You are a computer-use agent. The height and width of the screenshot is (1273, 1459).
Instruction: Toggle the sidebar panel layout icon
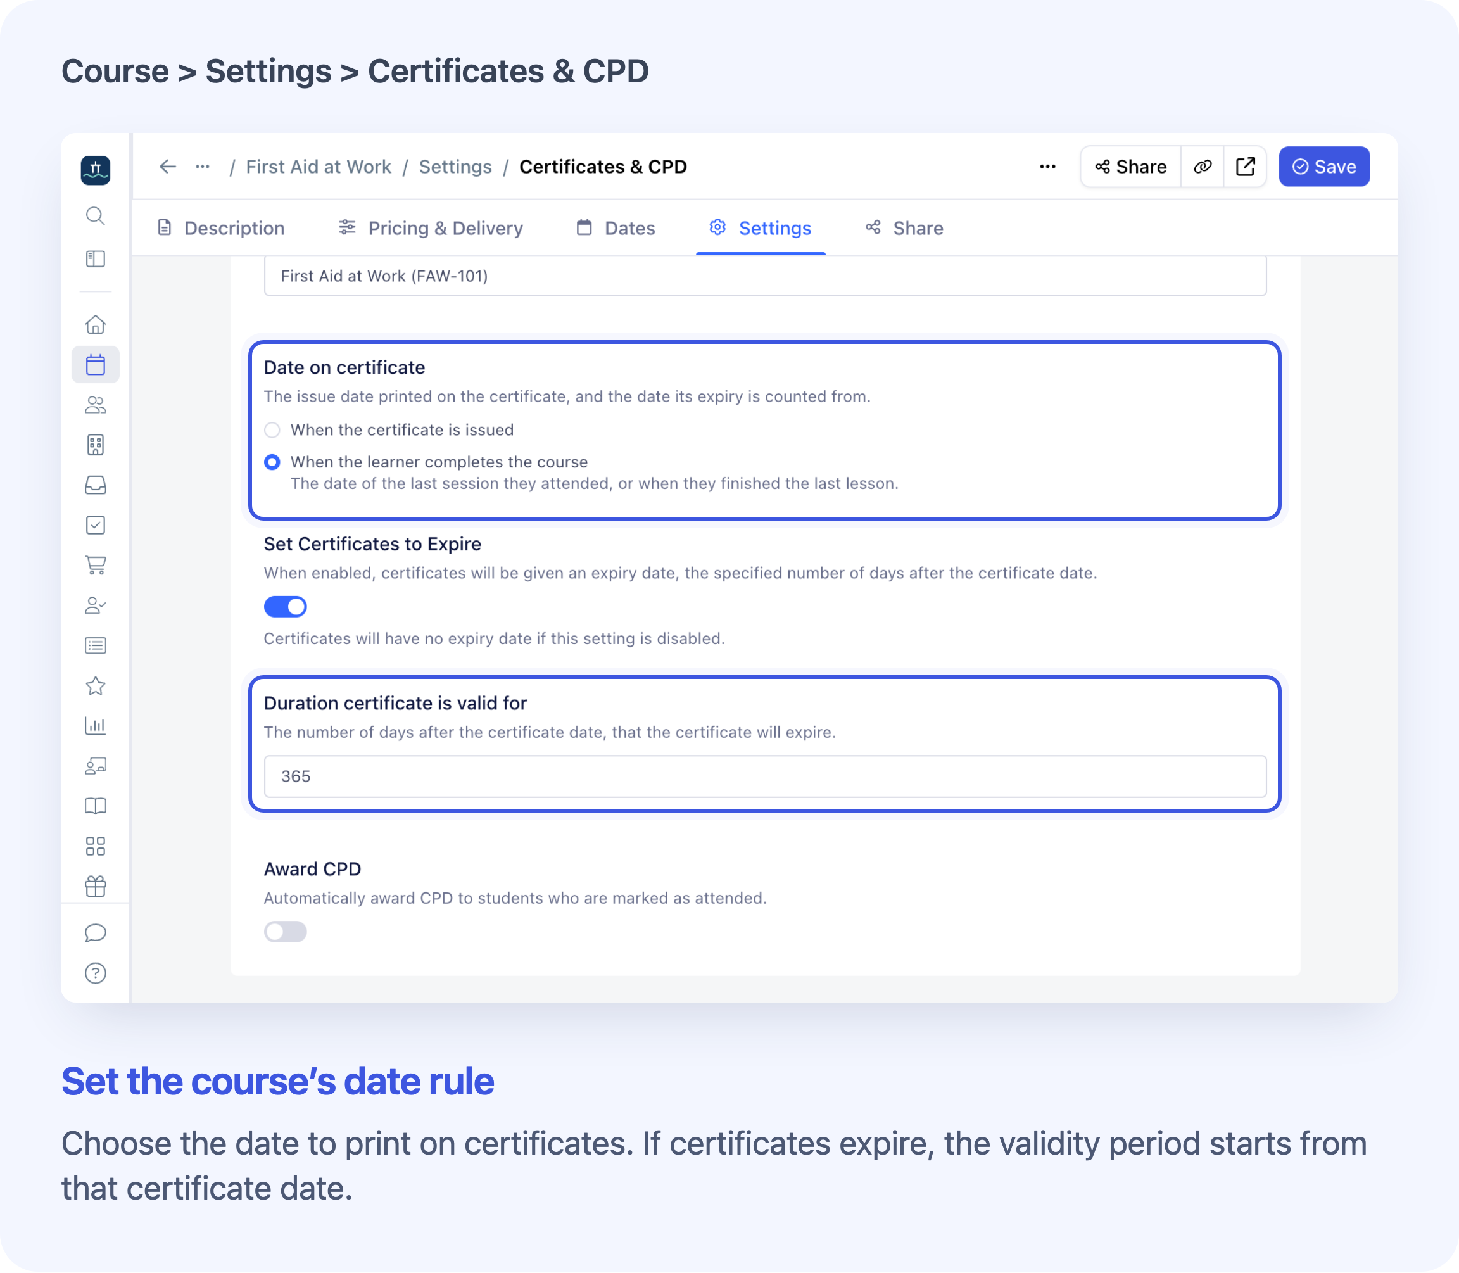coord(95,258)
